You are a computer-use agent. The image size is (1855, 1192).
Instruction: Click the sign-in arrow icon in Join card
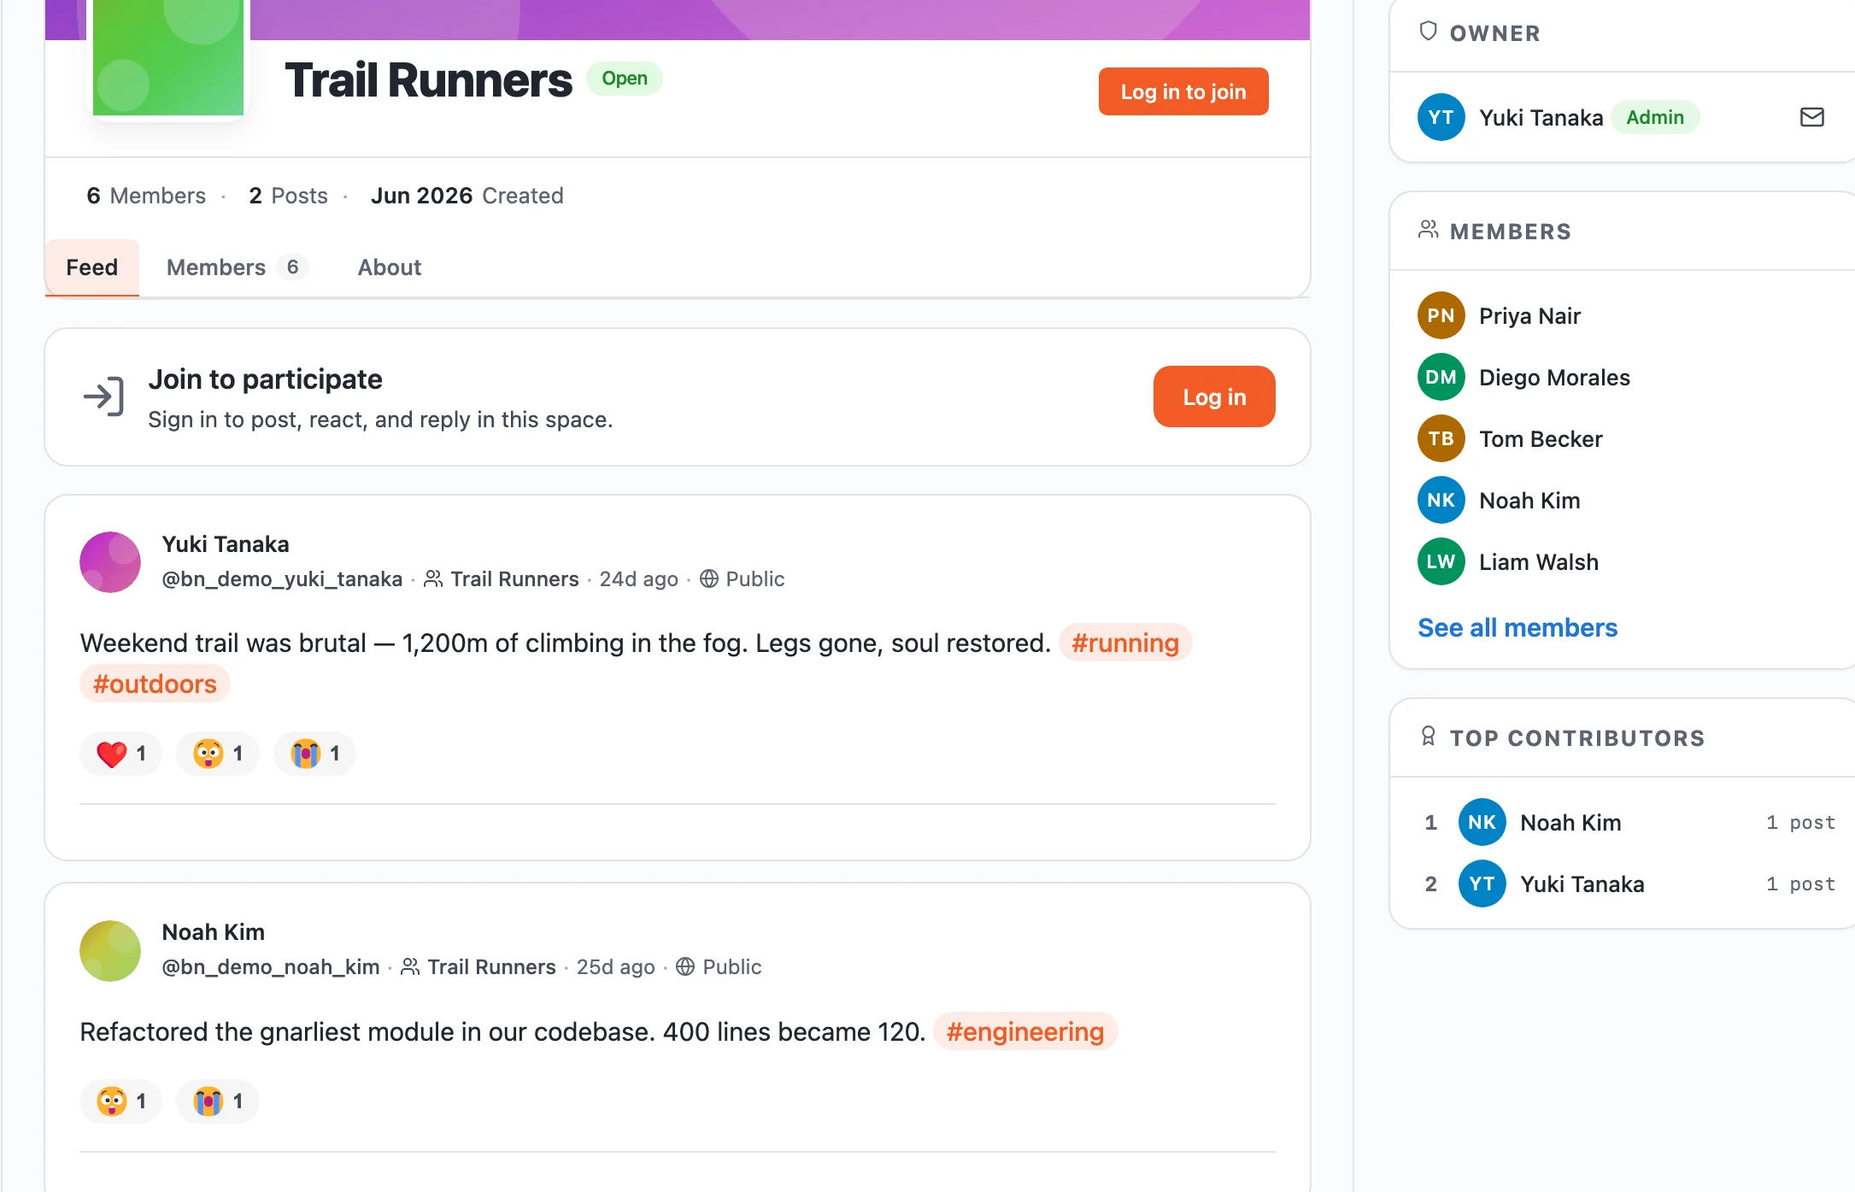(x=103, y=396)
